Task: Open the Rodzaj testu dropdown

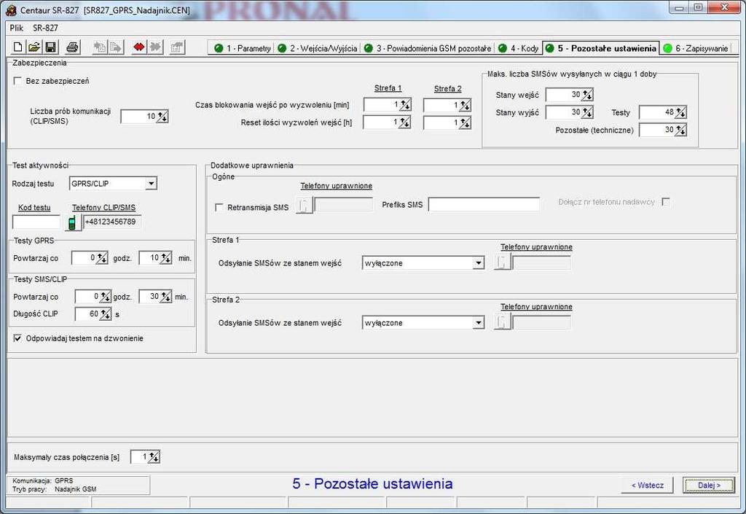Action: point(151,183)
